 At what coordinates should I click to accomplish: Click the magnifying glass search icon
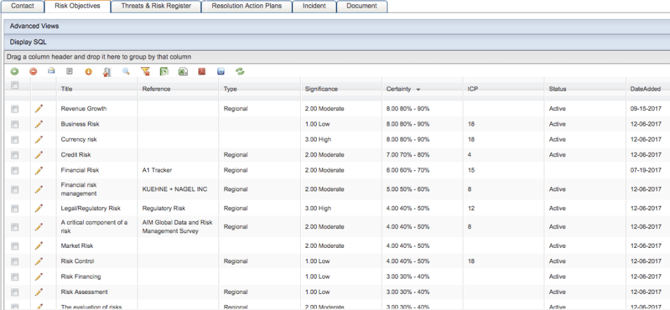click(126, 71)
